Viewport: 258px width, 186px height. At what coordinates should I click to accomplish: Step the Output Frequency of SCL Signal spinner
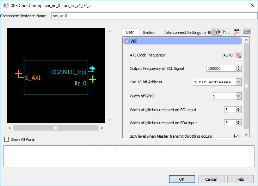point(238,68)
